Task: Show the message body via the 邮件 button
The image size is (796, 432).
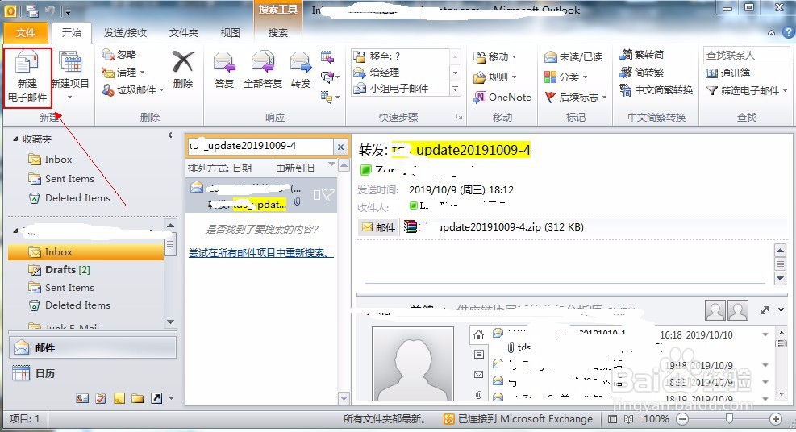Action: tap(379, 227)
